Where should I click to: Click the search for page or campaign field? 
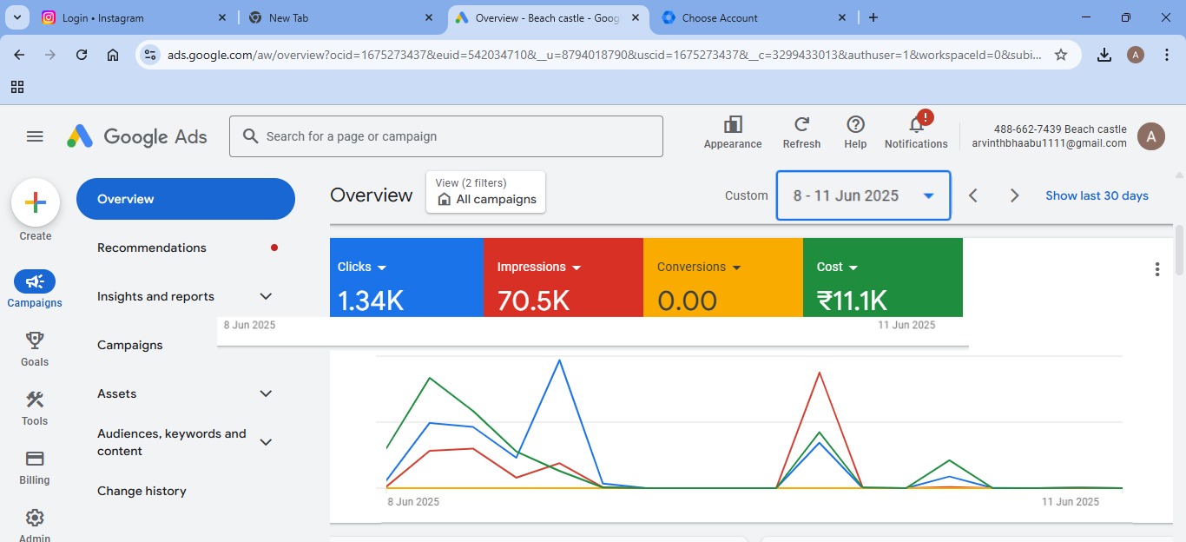click(446, 136)
